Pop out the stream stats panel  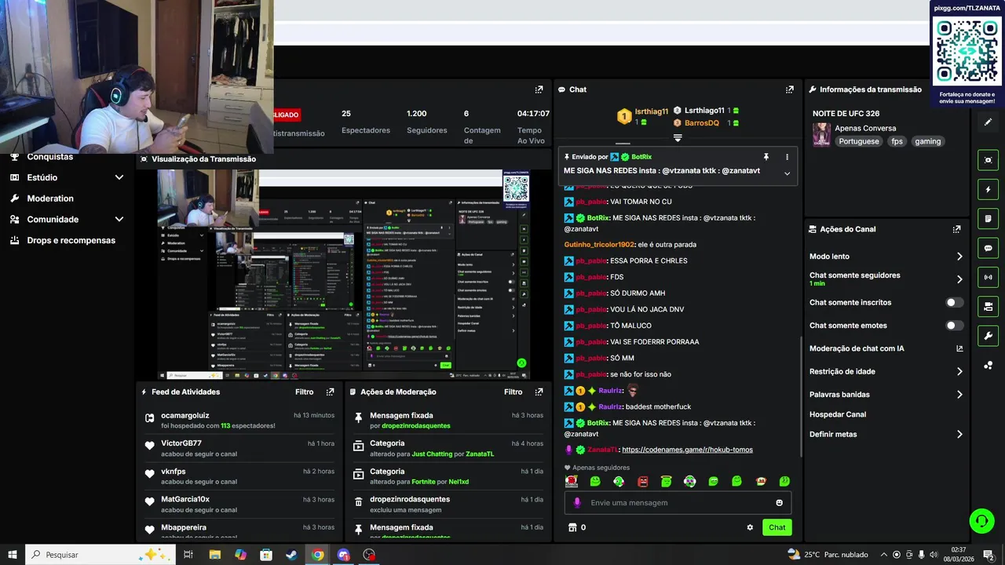(x=539, y=89)
